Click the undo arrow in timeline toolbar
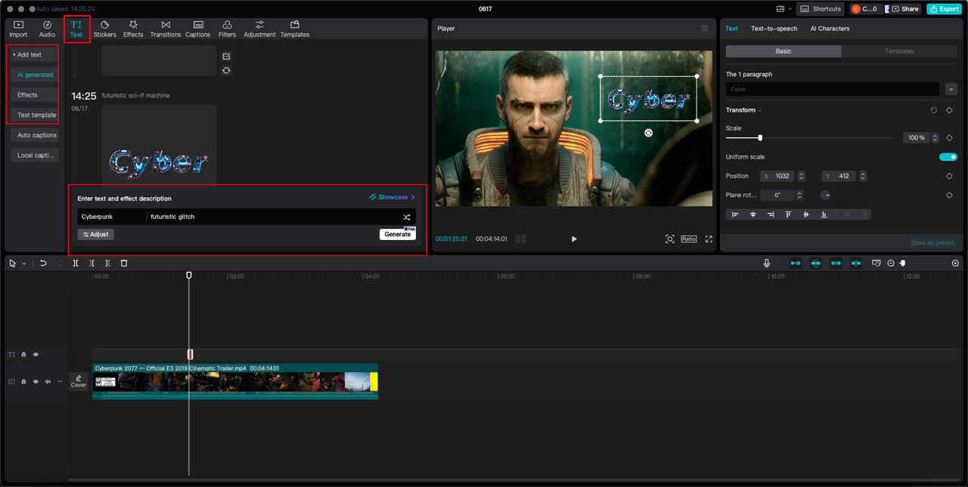Screen dimensions: 968x487 pos(43,263)
